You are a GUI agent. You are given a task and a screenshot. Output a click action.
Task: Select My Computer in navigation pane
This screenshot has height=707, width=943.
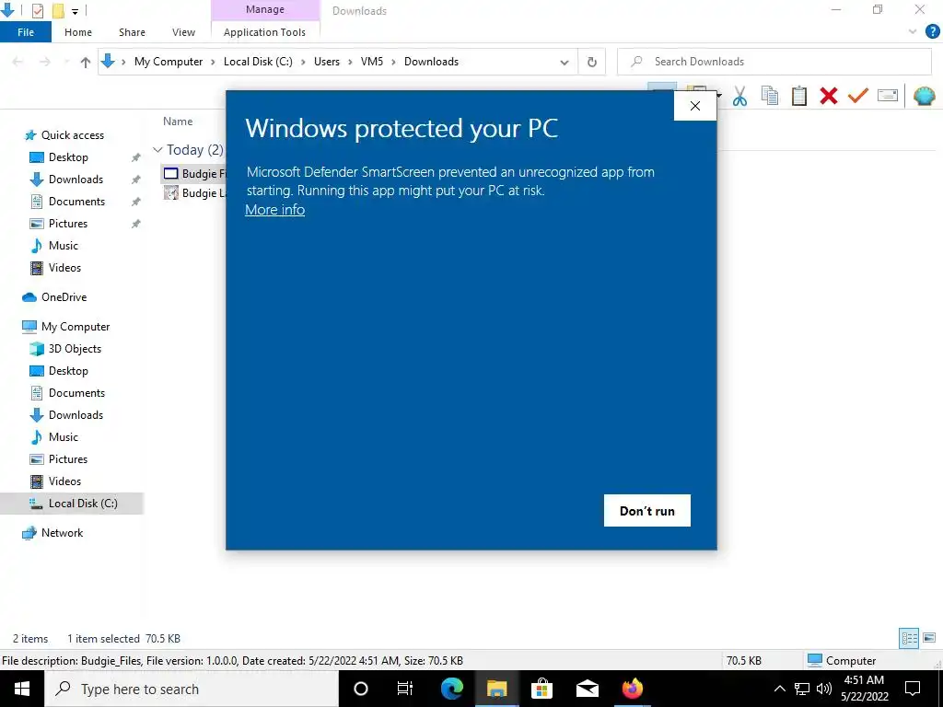pos(76,327)
